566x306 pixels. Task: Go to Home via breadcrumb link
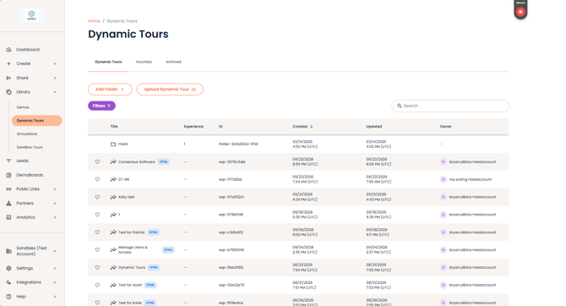click(94, 21)
